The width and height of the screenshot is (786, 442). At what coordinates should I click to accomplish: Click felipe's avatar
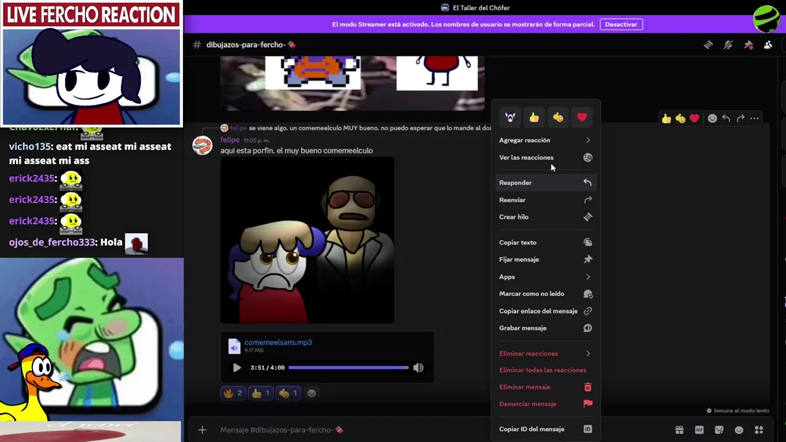[202, 145]
